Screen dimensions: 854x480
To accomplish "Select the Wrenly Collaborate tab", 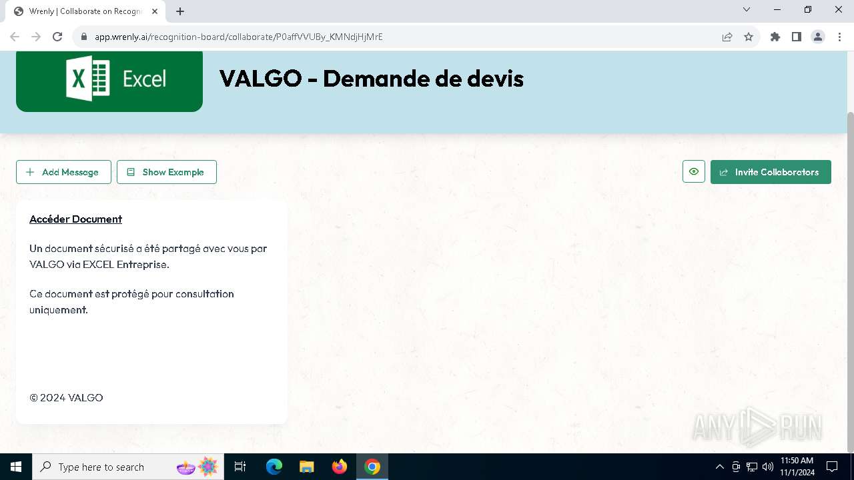I will (x=85, y=11).
